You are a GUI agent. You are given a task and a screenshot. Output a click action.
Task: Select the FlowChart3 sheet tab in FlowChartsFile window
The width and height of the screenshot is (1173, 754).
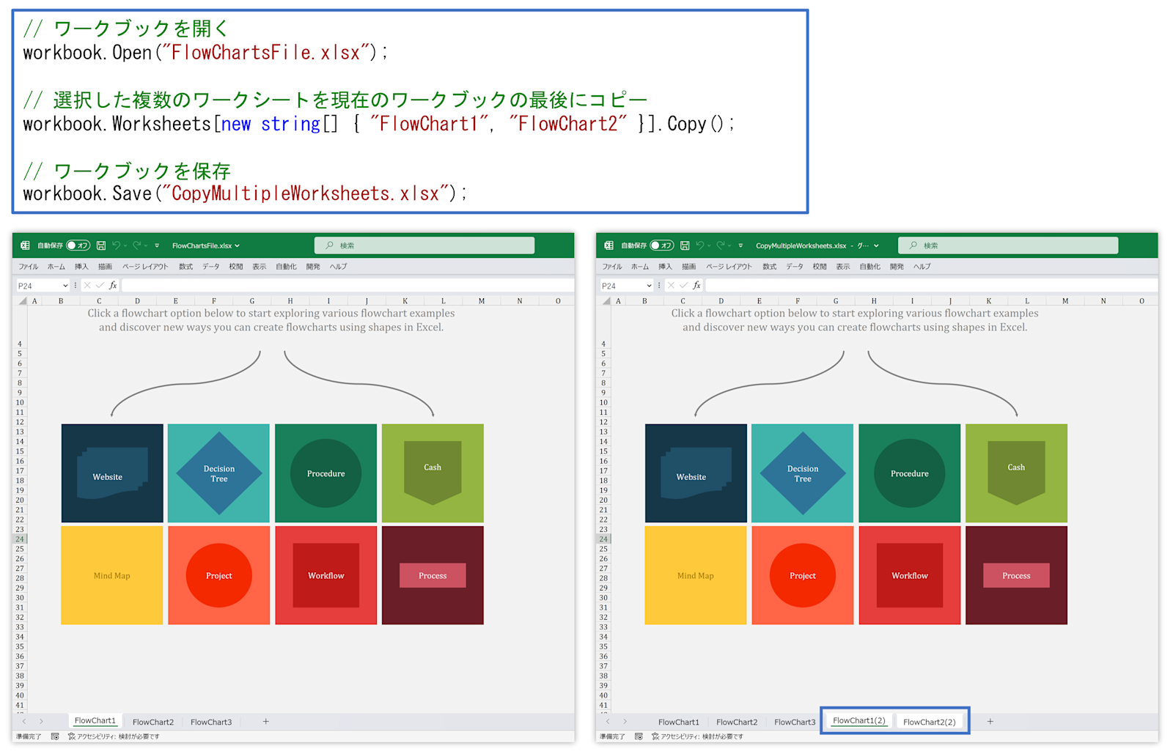click(211, 722)
